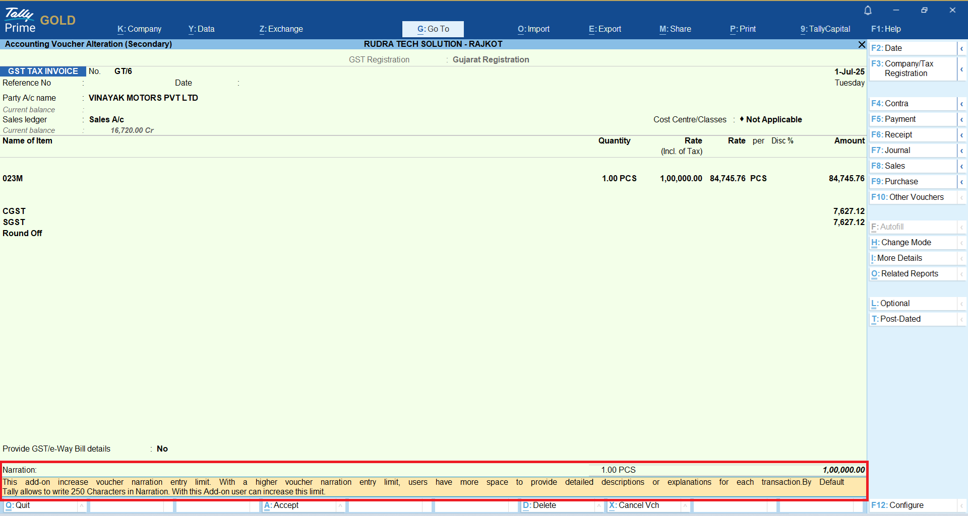Close the voucher alteration screen with X

(x=862, y=45)
